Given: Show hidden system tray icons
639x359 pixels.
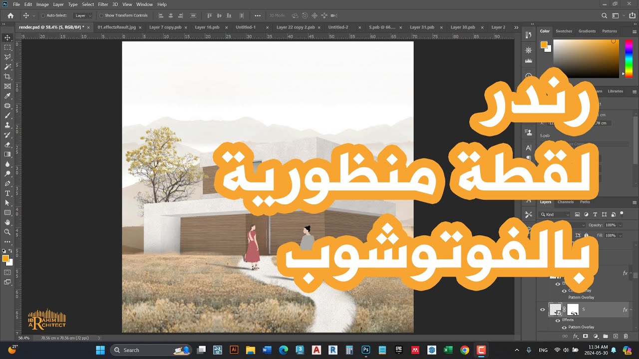Looking at the screenshot, I should coord(517,350).
